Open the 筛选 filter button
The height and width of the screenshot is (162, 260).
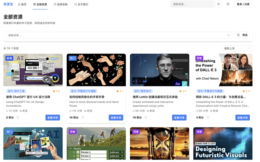pyautogui.click(x=242, y=35)
